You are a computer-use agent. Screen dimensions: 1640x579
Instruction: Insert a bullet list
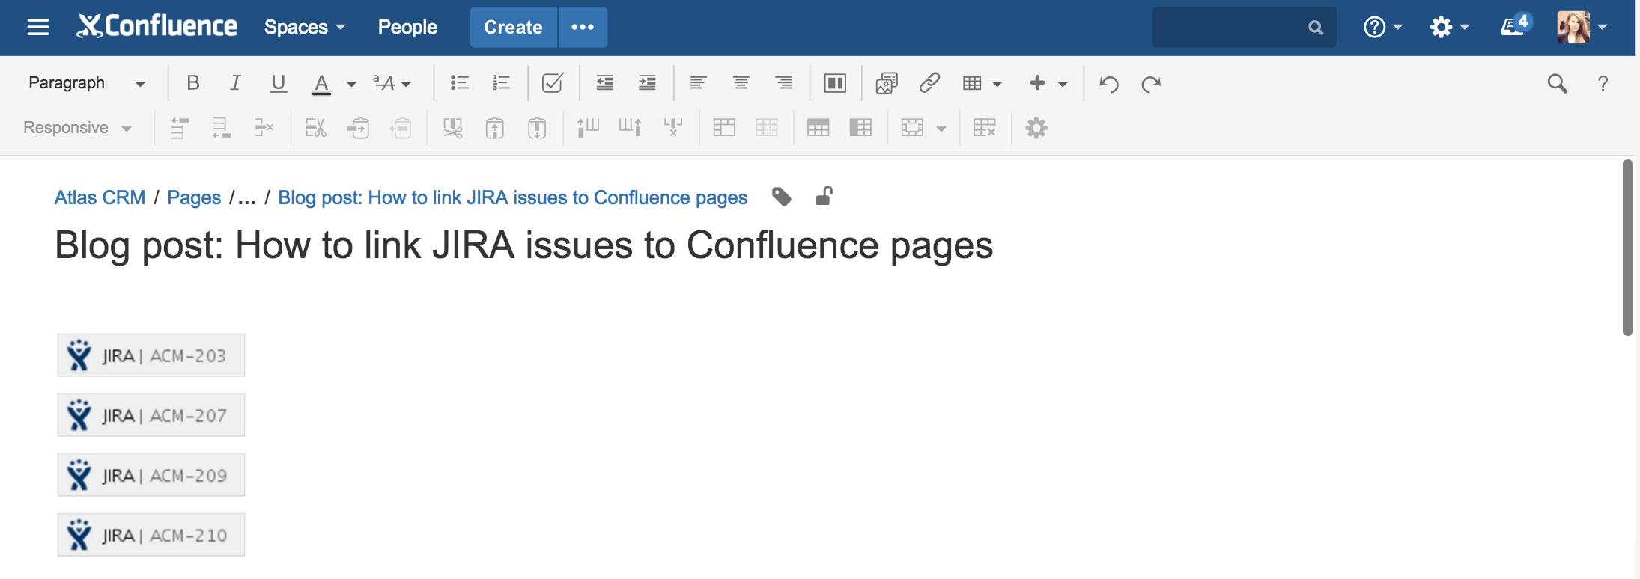[x=459, y=83]
